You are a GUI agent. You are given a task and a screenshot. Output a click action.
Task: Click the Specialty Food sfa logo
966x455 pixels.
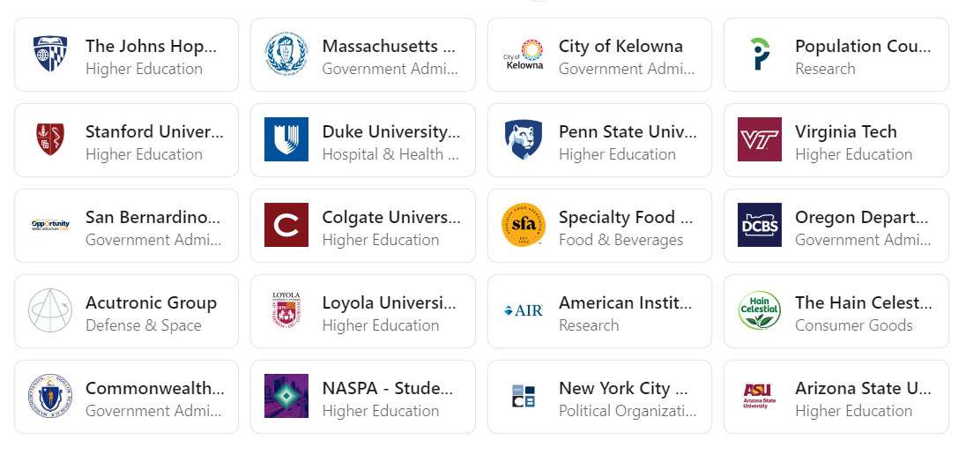pyautogui.click(x=524, y=226)
